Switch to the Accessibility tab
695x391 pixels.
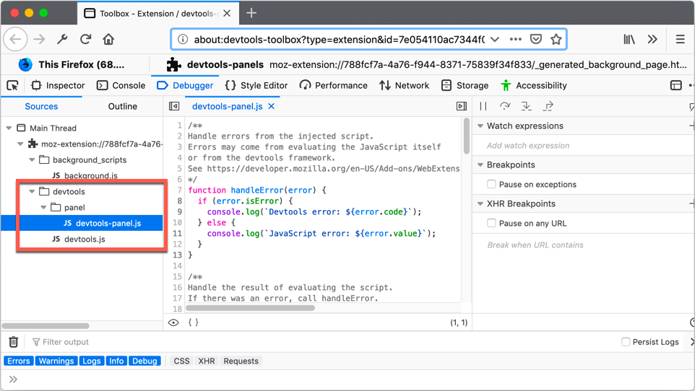pos(534,85)
